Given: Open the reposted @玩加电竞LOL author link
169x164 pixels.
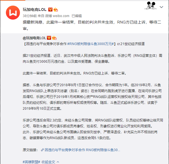Looking at the screenshot, I should coord(34,38).
